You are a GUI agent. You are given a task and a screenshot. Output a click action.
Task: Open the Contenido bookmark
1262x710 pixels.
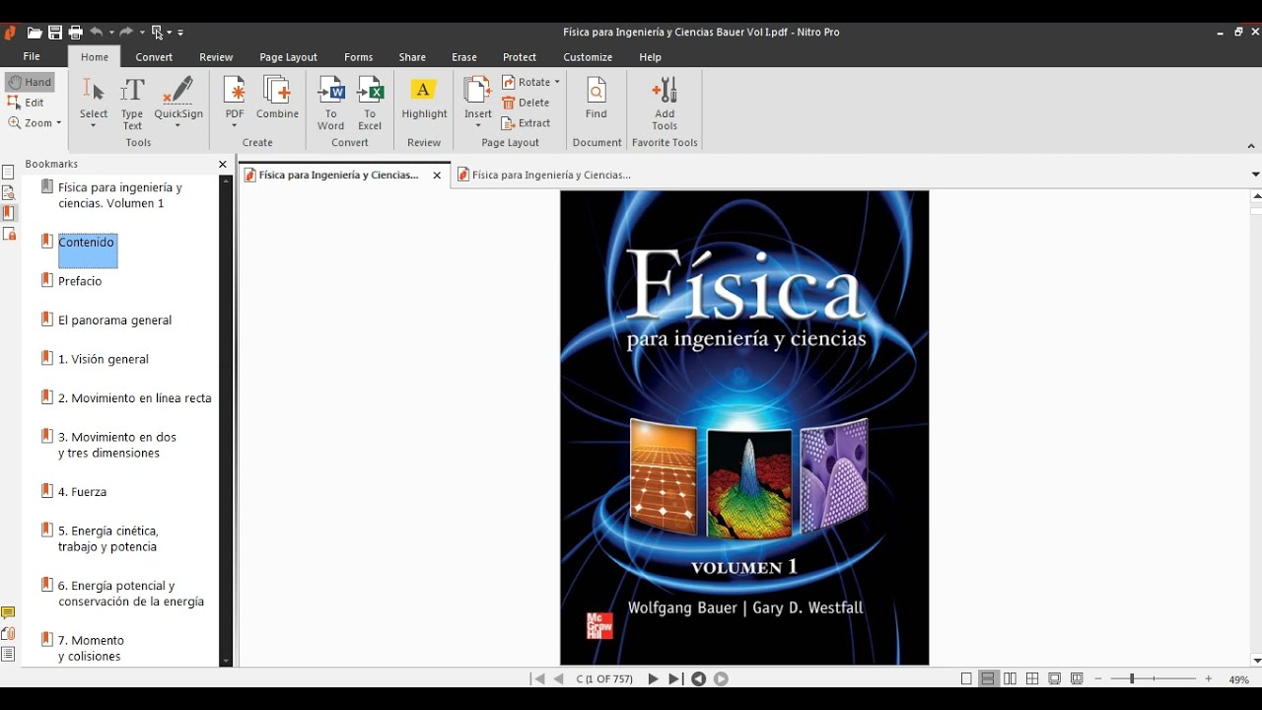pyautogui.click(x=86, y=243)
